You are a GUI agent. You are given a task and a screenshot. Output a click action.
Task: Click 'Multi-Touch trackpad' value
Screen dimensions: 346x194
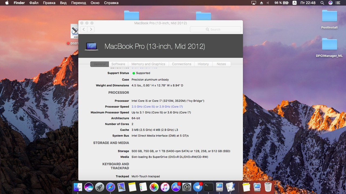pyautogui.click(x=146, y=176)
